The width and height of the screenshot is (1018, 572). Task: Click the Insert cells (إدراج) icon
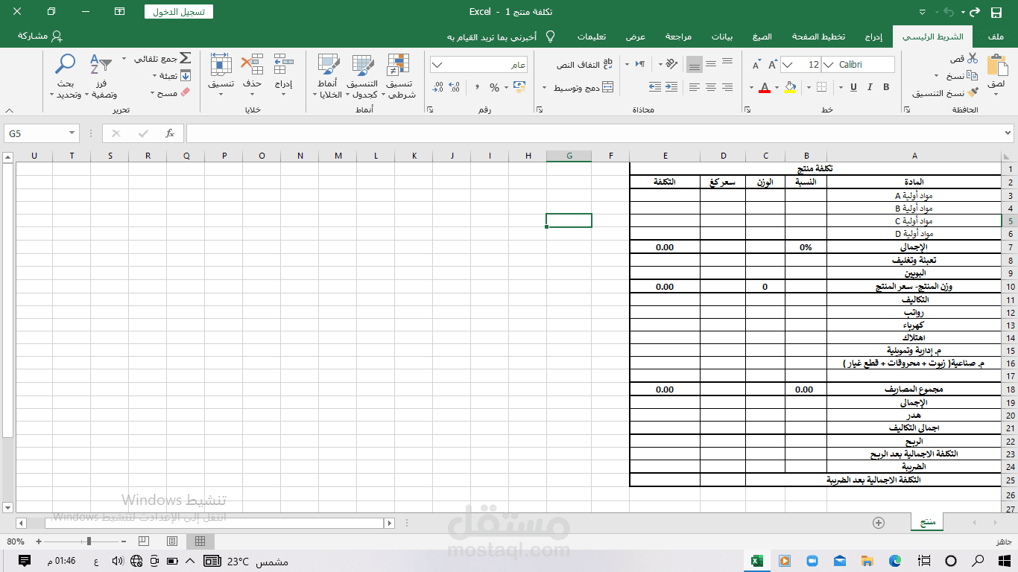(x=283, y=64)
